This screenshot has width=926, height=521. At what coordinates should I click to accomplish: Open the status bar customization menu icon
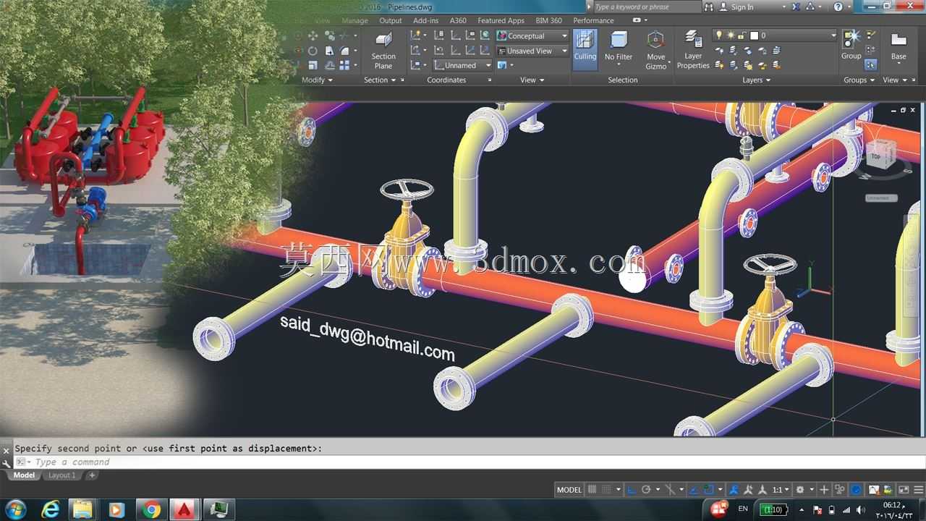[x=918, y=490]
